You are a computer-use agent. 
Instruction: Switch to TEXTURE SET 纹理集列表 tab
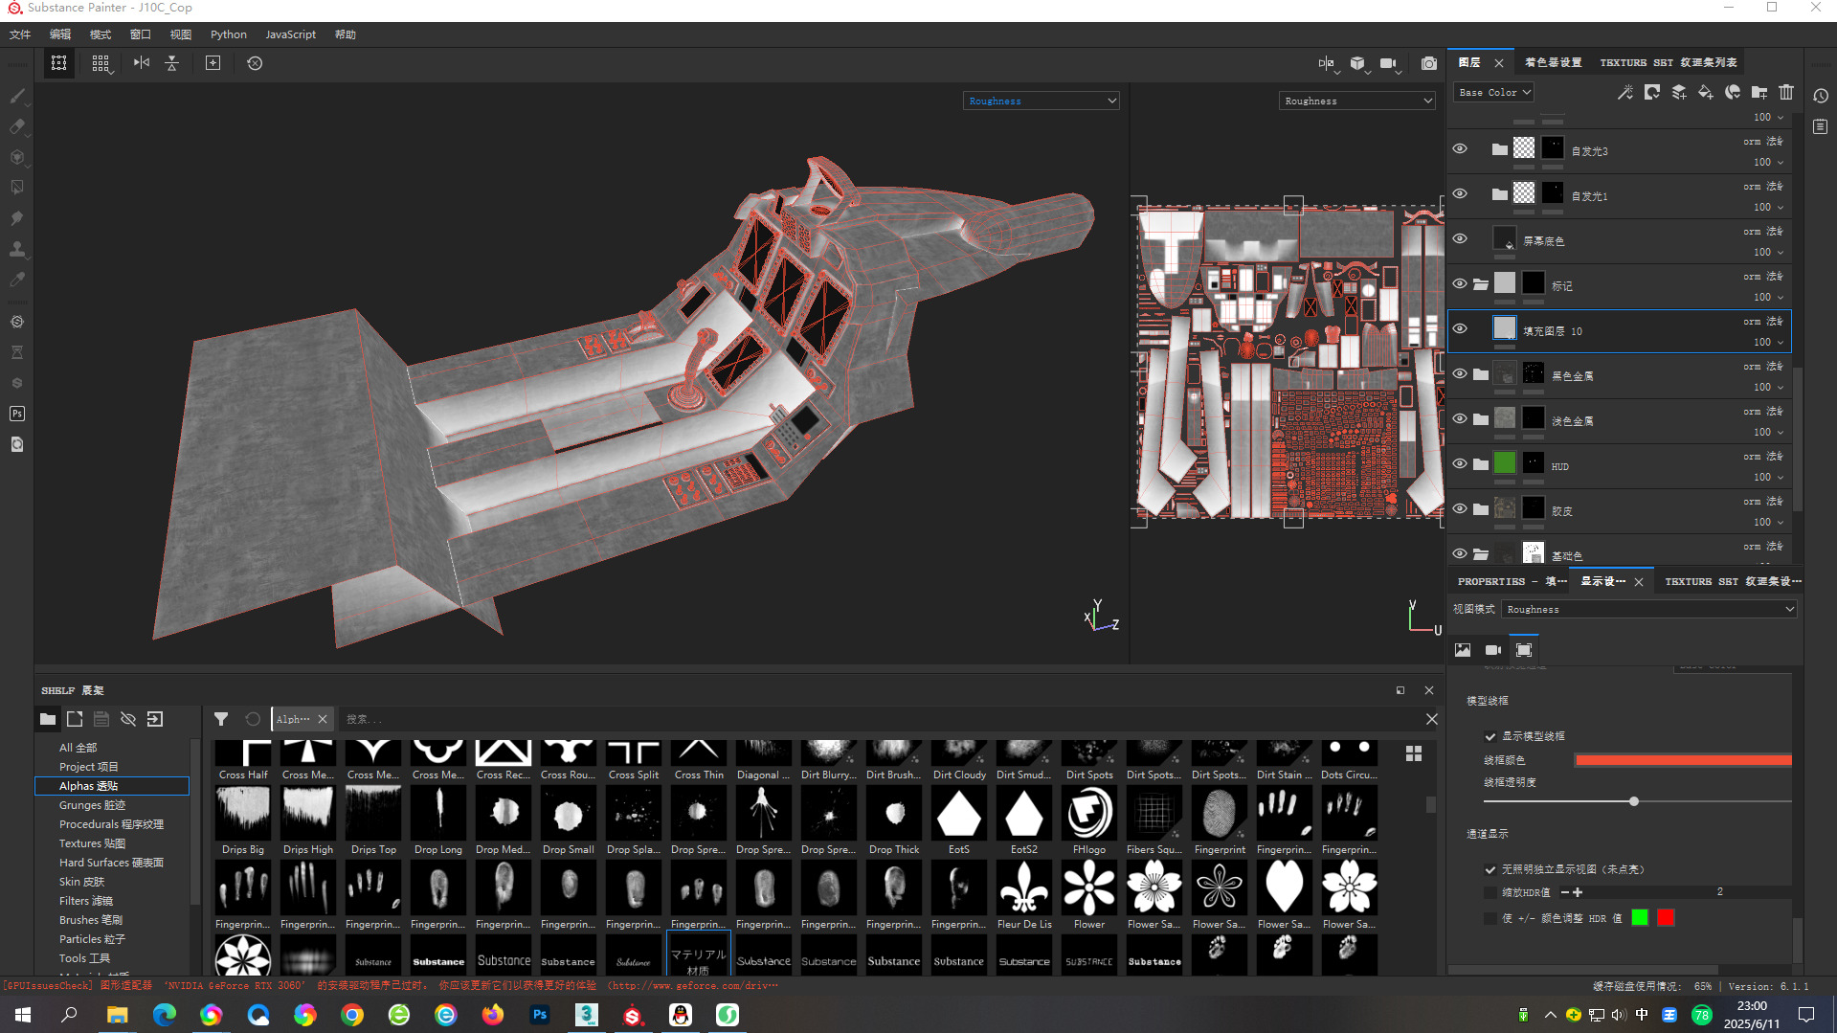click(x=1668, y=62)
